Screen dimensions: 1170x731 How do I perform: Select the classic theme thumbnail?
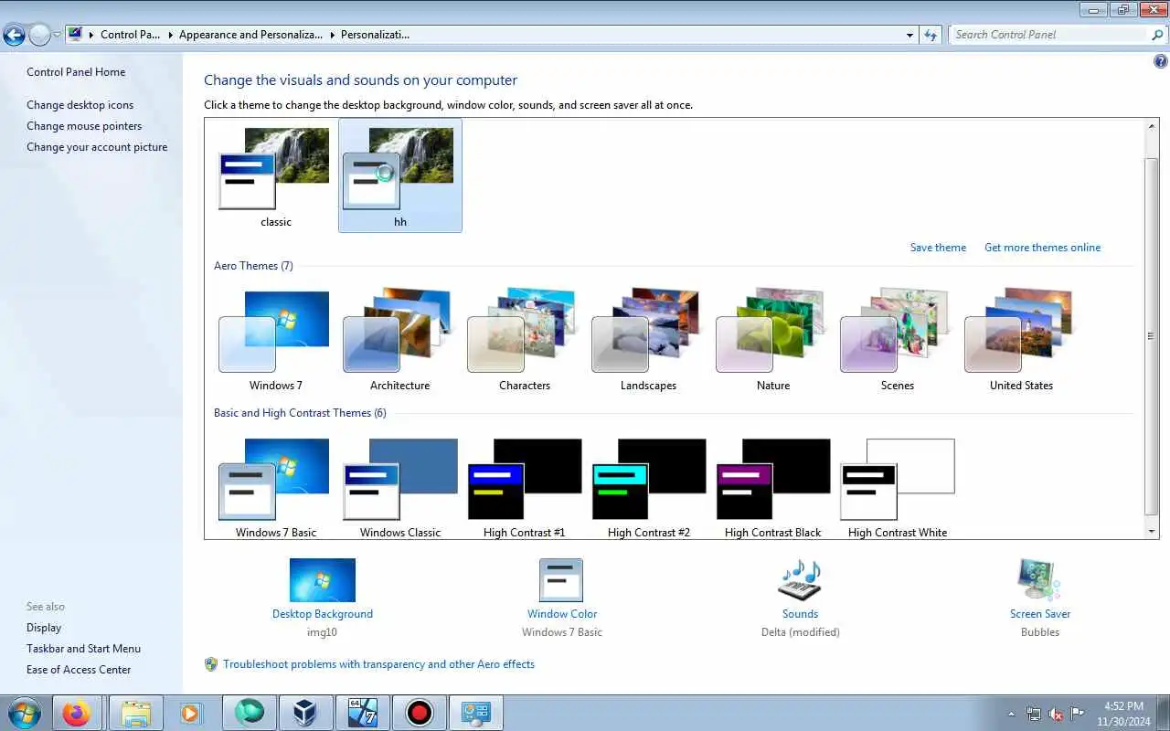(275, 175)
